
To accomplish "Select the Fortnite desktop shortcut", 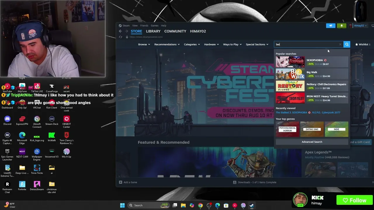I will [x=22, y=186].
